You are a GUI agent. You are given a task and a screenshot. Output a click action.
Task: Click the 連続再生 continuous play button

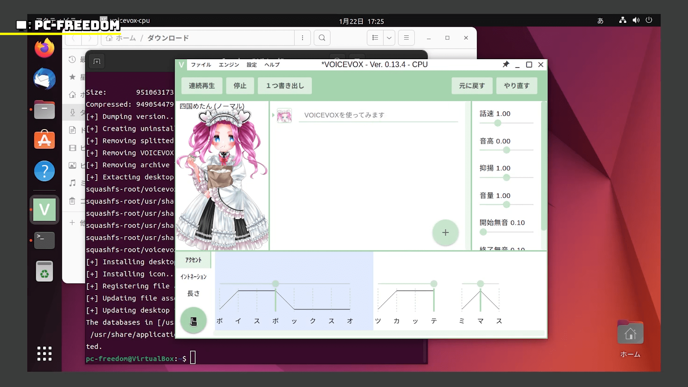202,86
